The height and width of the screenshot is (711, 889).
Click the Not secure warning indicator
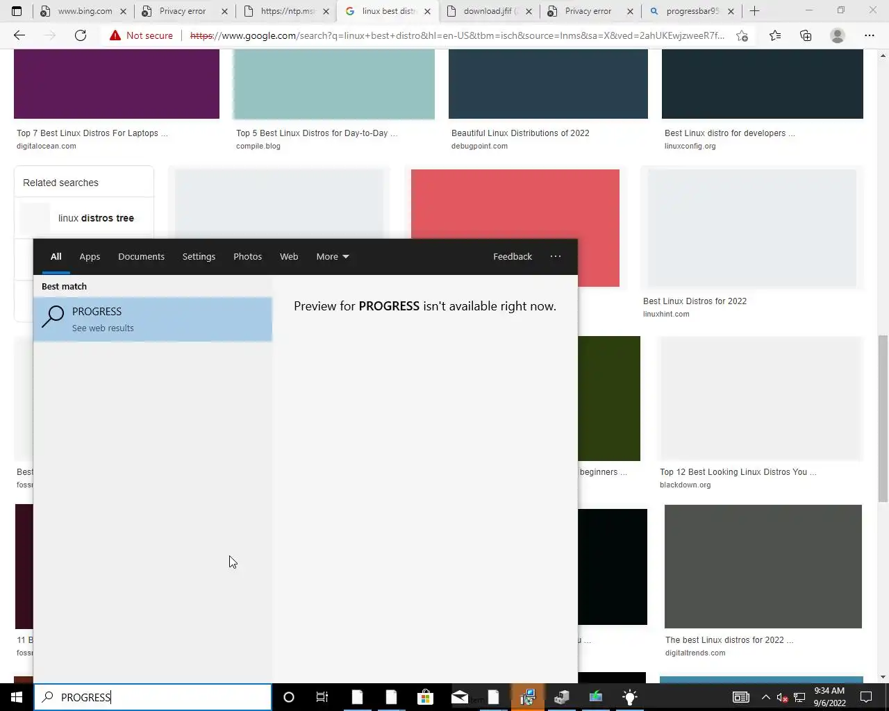tap(141, 35)
